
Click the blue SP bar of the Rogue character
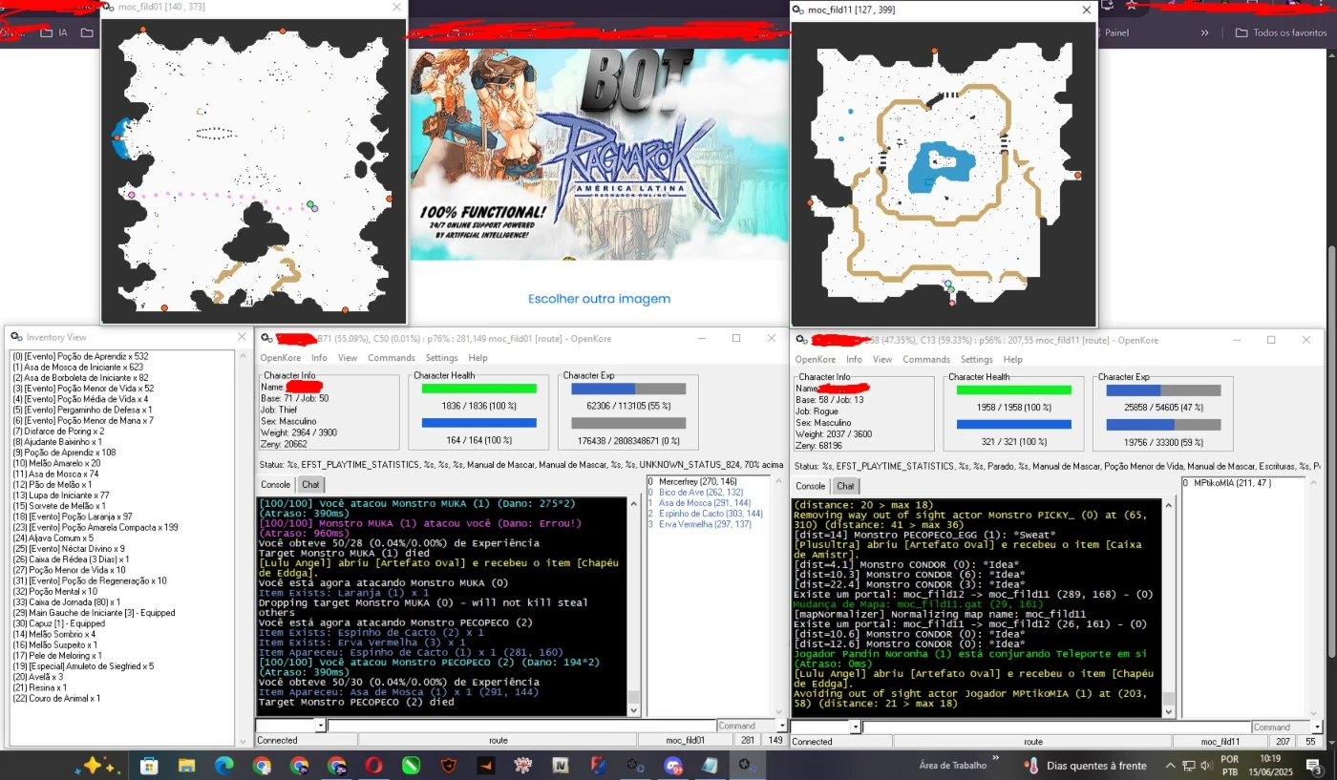click(1013, 424)
